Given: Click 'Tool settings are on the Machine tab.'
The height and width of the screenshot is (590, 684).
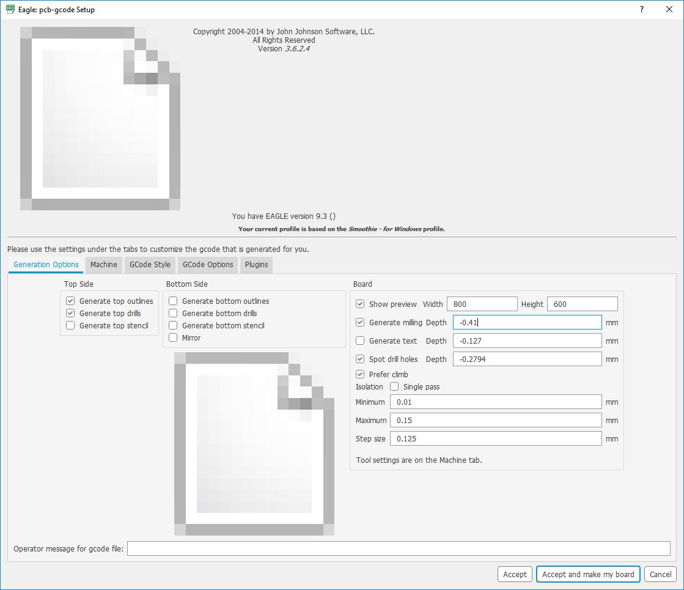Looking at the screenshot, I should pyautogui.click(x=419, y=460).
